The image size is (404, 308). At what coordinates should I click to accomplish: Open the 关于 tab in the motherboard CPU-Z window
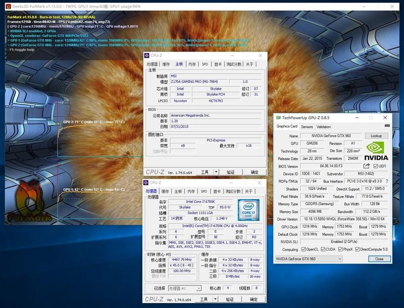[249, 64]
